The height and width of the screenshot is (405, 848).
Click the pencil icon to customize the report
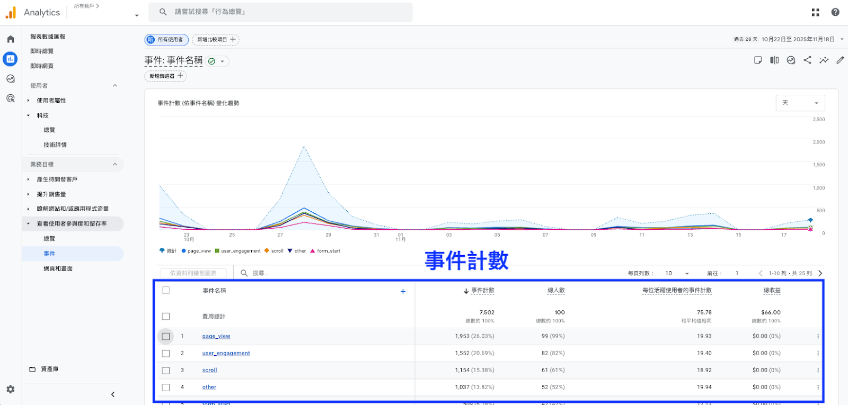pyautogui.click(x=840, y=60)
